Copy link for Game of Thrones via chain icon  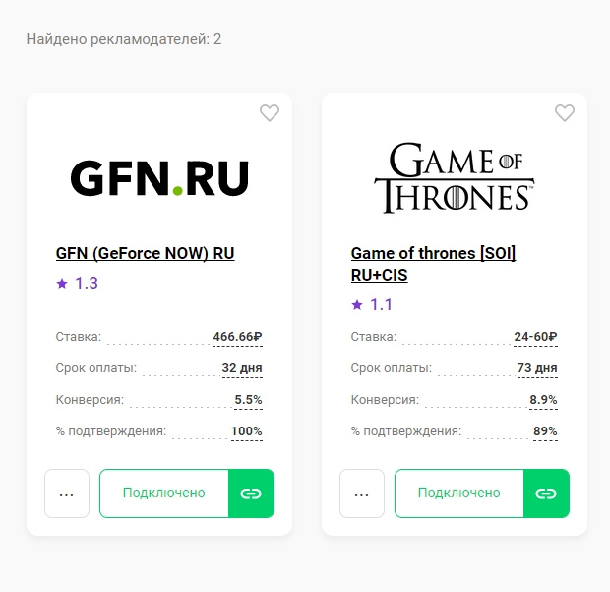click(x=546, y=493)
